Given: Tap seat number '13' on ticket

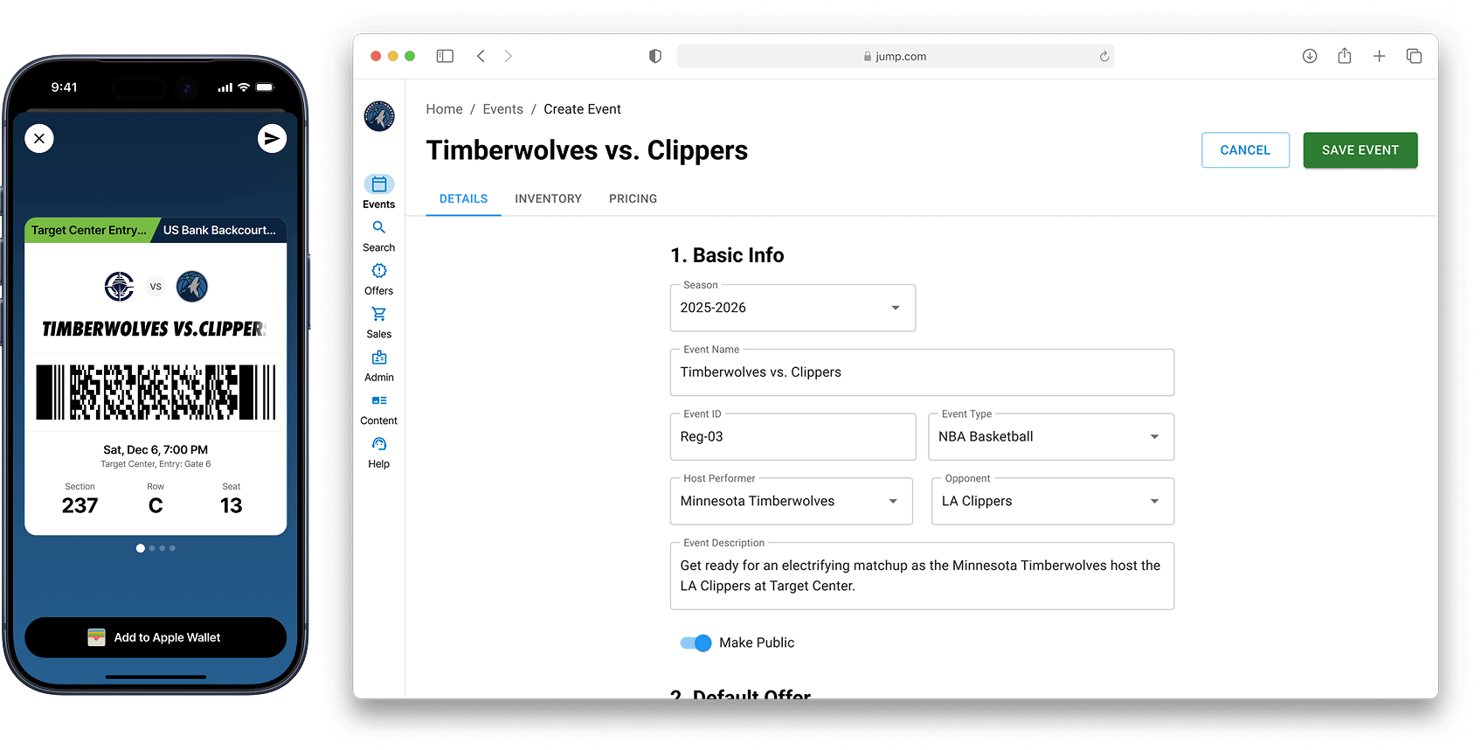Looking at the screenshot, I should coord(231,506).
